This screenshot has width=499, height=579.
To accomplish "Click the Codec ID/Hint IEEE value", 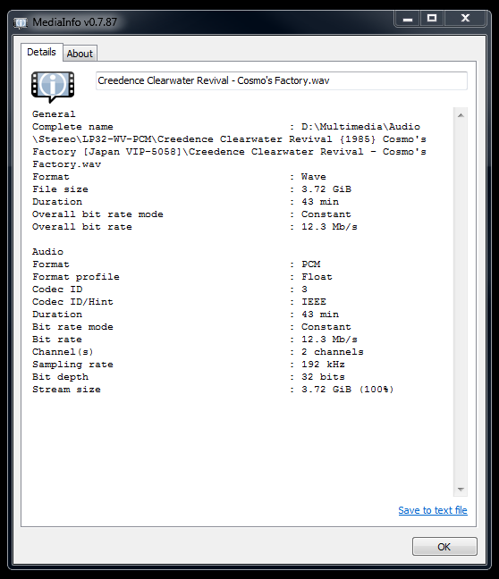I will tap(314, 302).
